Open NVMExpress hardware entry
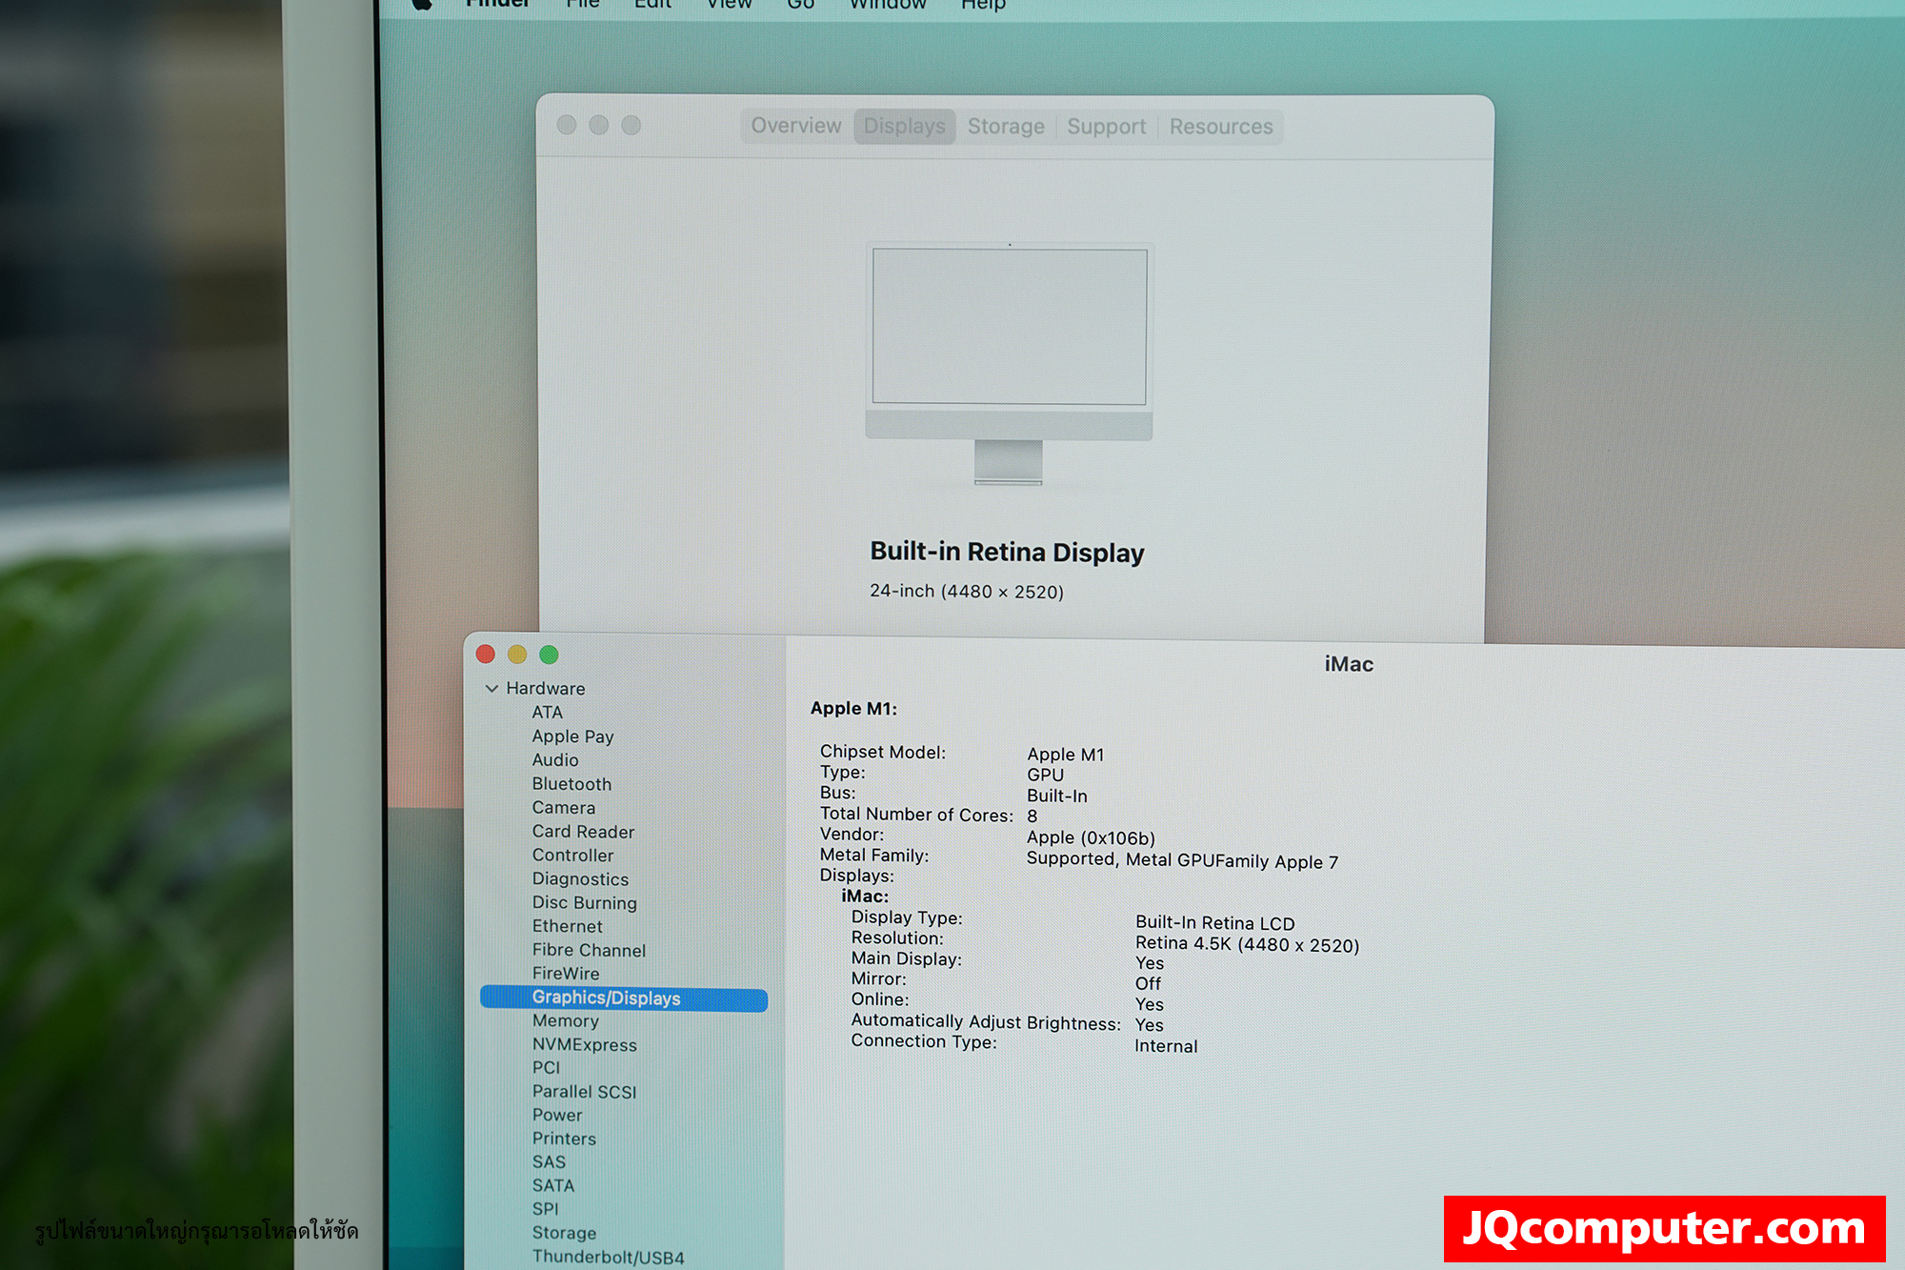Viewport: 1905px width, 1270px height. [x=584, y=1045]
